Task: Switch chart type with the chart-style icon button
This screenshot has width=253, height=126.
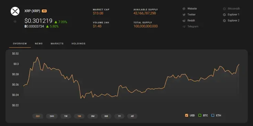Action: coord(37,116)
